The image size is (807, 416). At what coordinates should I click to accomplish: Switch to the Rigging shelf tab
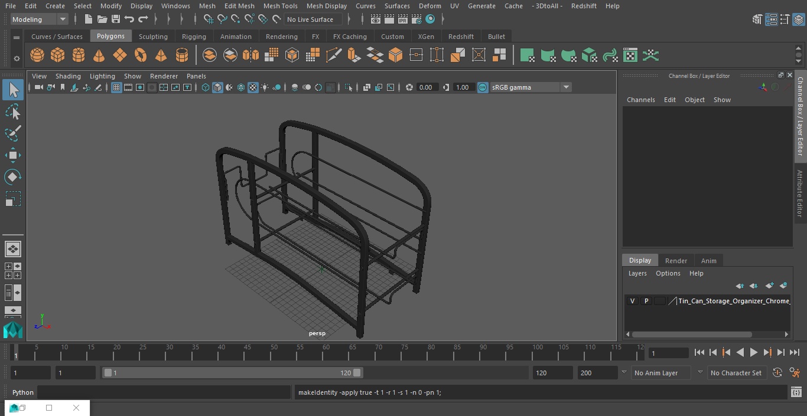(194, 37)
